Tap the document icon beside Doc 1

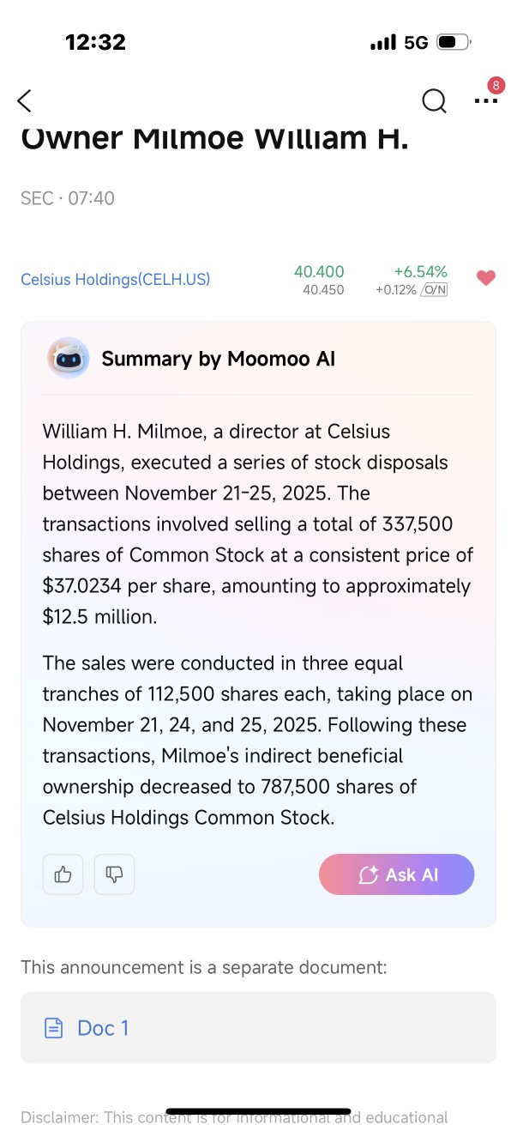[54, 1028]
